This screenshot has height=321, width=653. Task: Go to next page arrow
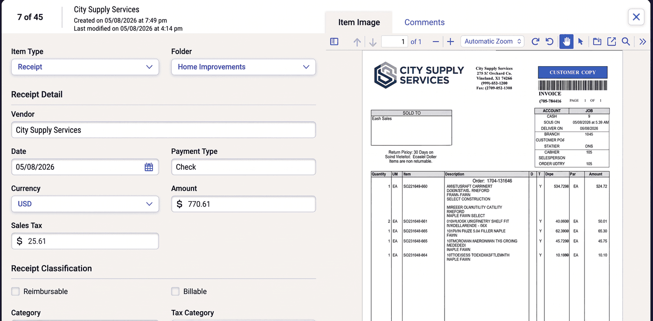373,42
